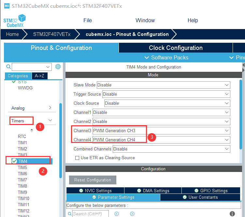Click the Configuration section header
This screenshot has height=217, width=245.
click(153, 169)
